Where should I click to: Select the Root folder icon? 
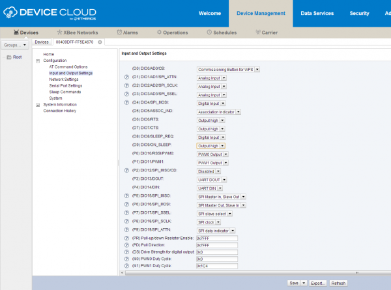pos(8,57)
